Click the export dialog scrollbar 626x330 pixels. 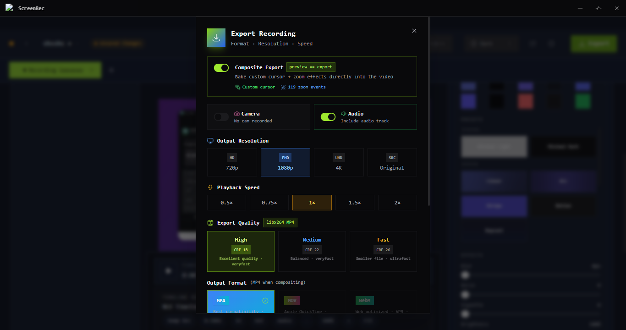pos(429,111)
